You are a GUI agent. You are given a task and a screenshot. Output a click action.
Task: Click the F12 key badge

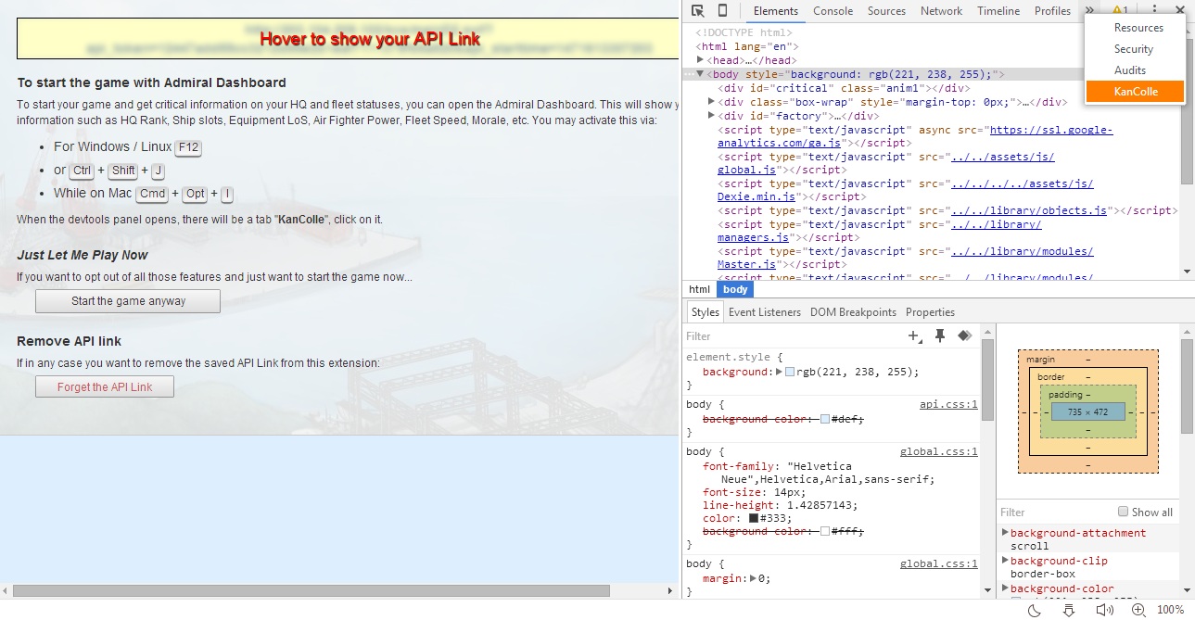[188, 147]
